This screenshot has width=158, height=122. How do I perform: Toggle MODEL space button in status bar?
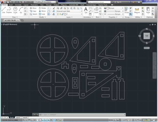click(x=111, y=120)
